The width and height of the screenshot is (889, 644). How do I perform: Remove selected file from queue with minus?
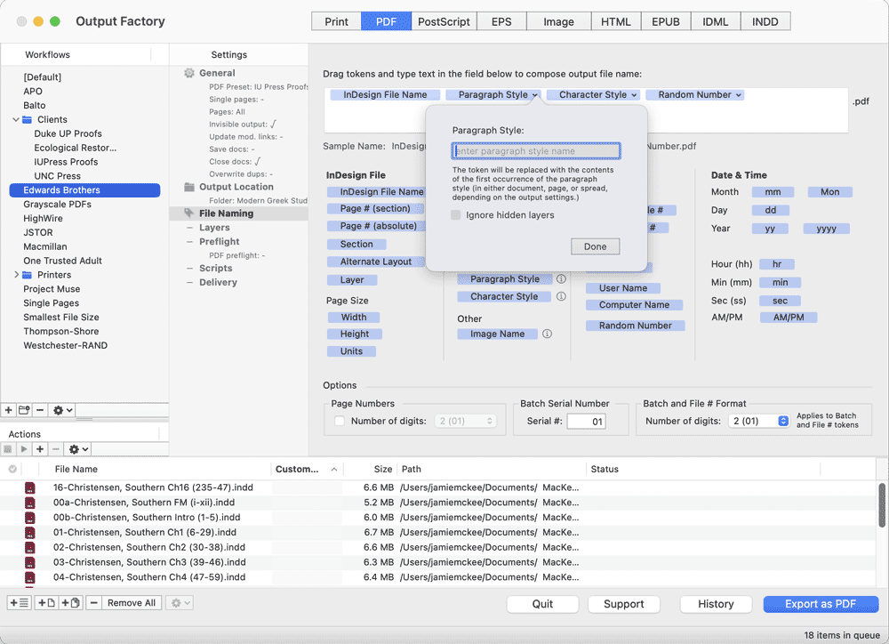pyautogui.click(x=94, y=602)
